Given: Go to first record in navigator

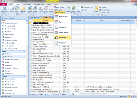Looking at the screenshot, I should [35, 94].
